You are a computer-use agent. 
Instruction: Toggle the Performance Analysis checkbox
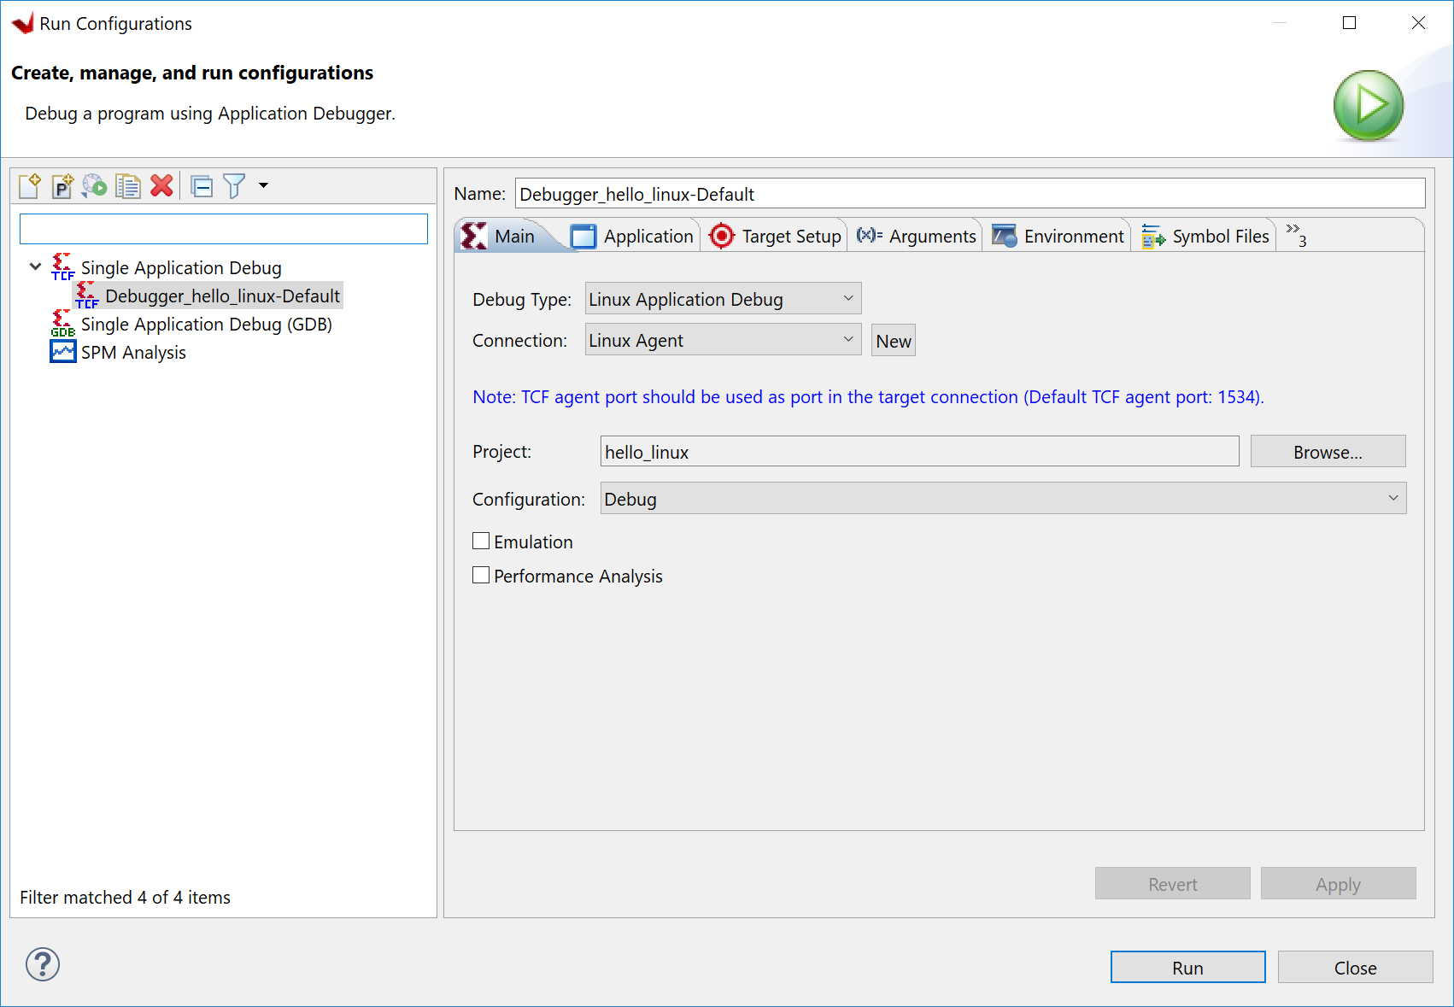point(482,576)
